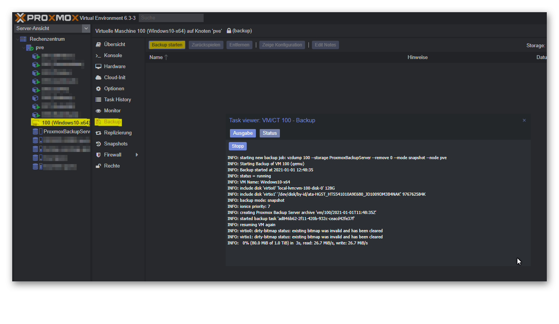Viewport: 559px width, 324px height.
Task: Click the Snapshots history icon
Action: click(98, 144)
